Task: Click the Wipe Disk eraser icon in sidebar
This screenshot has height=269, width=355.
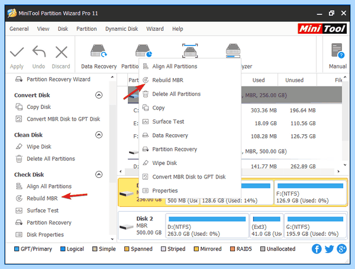Action: [19, 147]
